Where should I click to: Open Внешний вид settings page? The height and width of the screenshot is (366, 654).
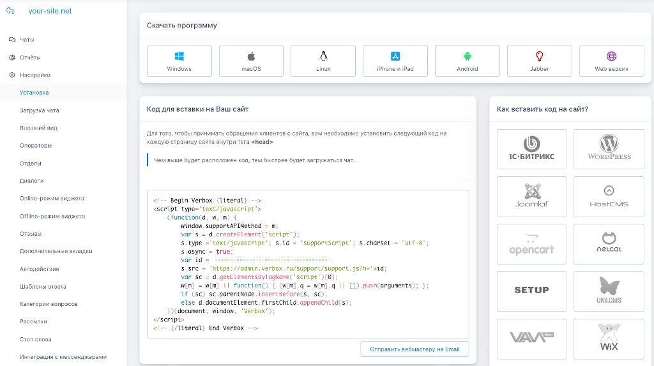click(38, 128)
